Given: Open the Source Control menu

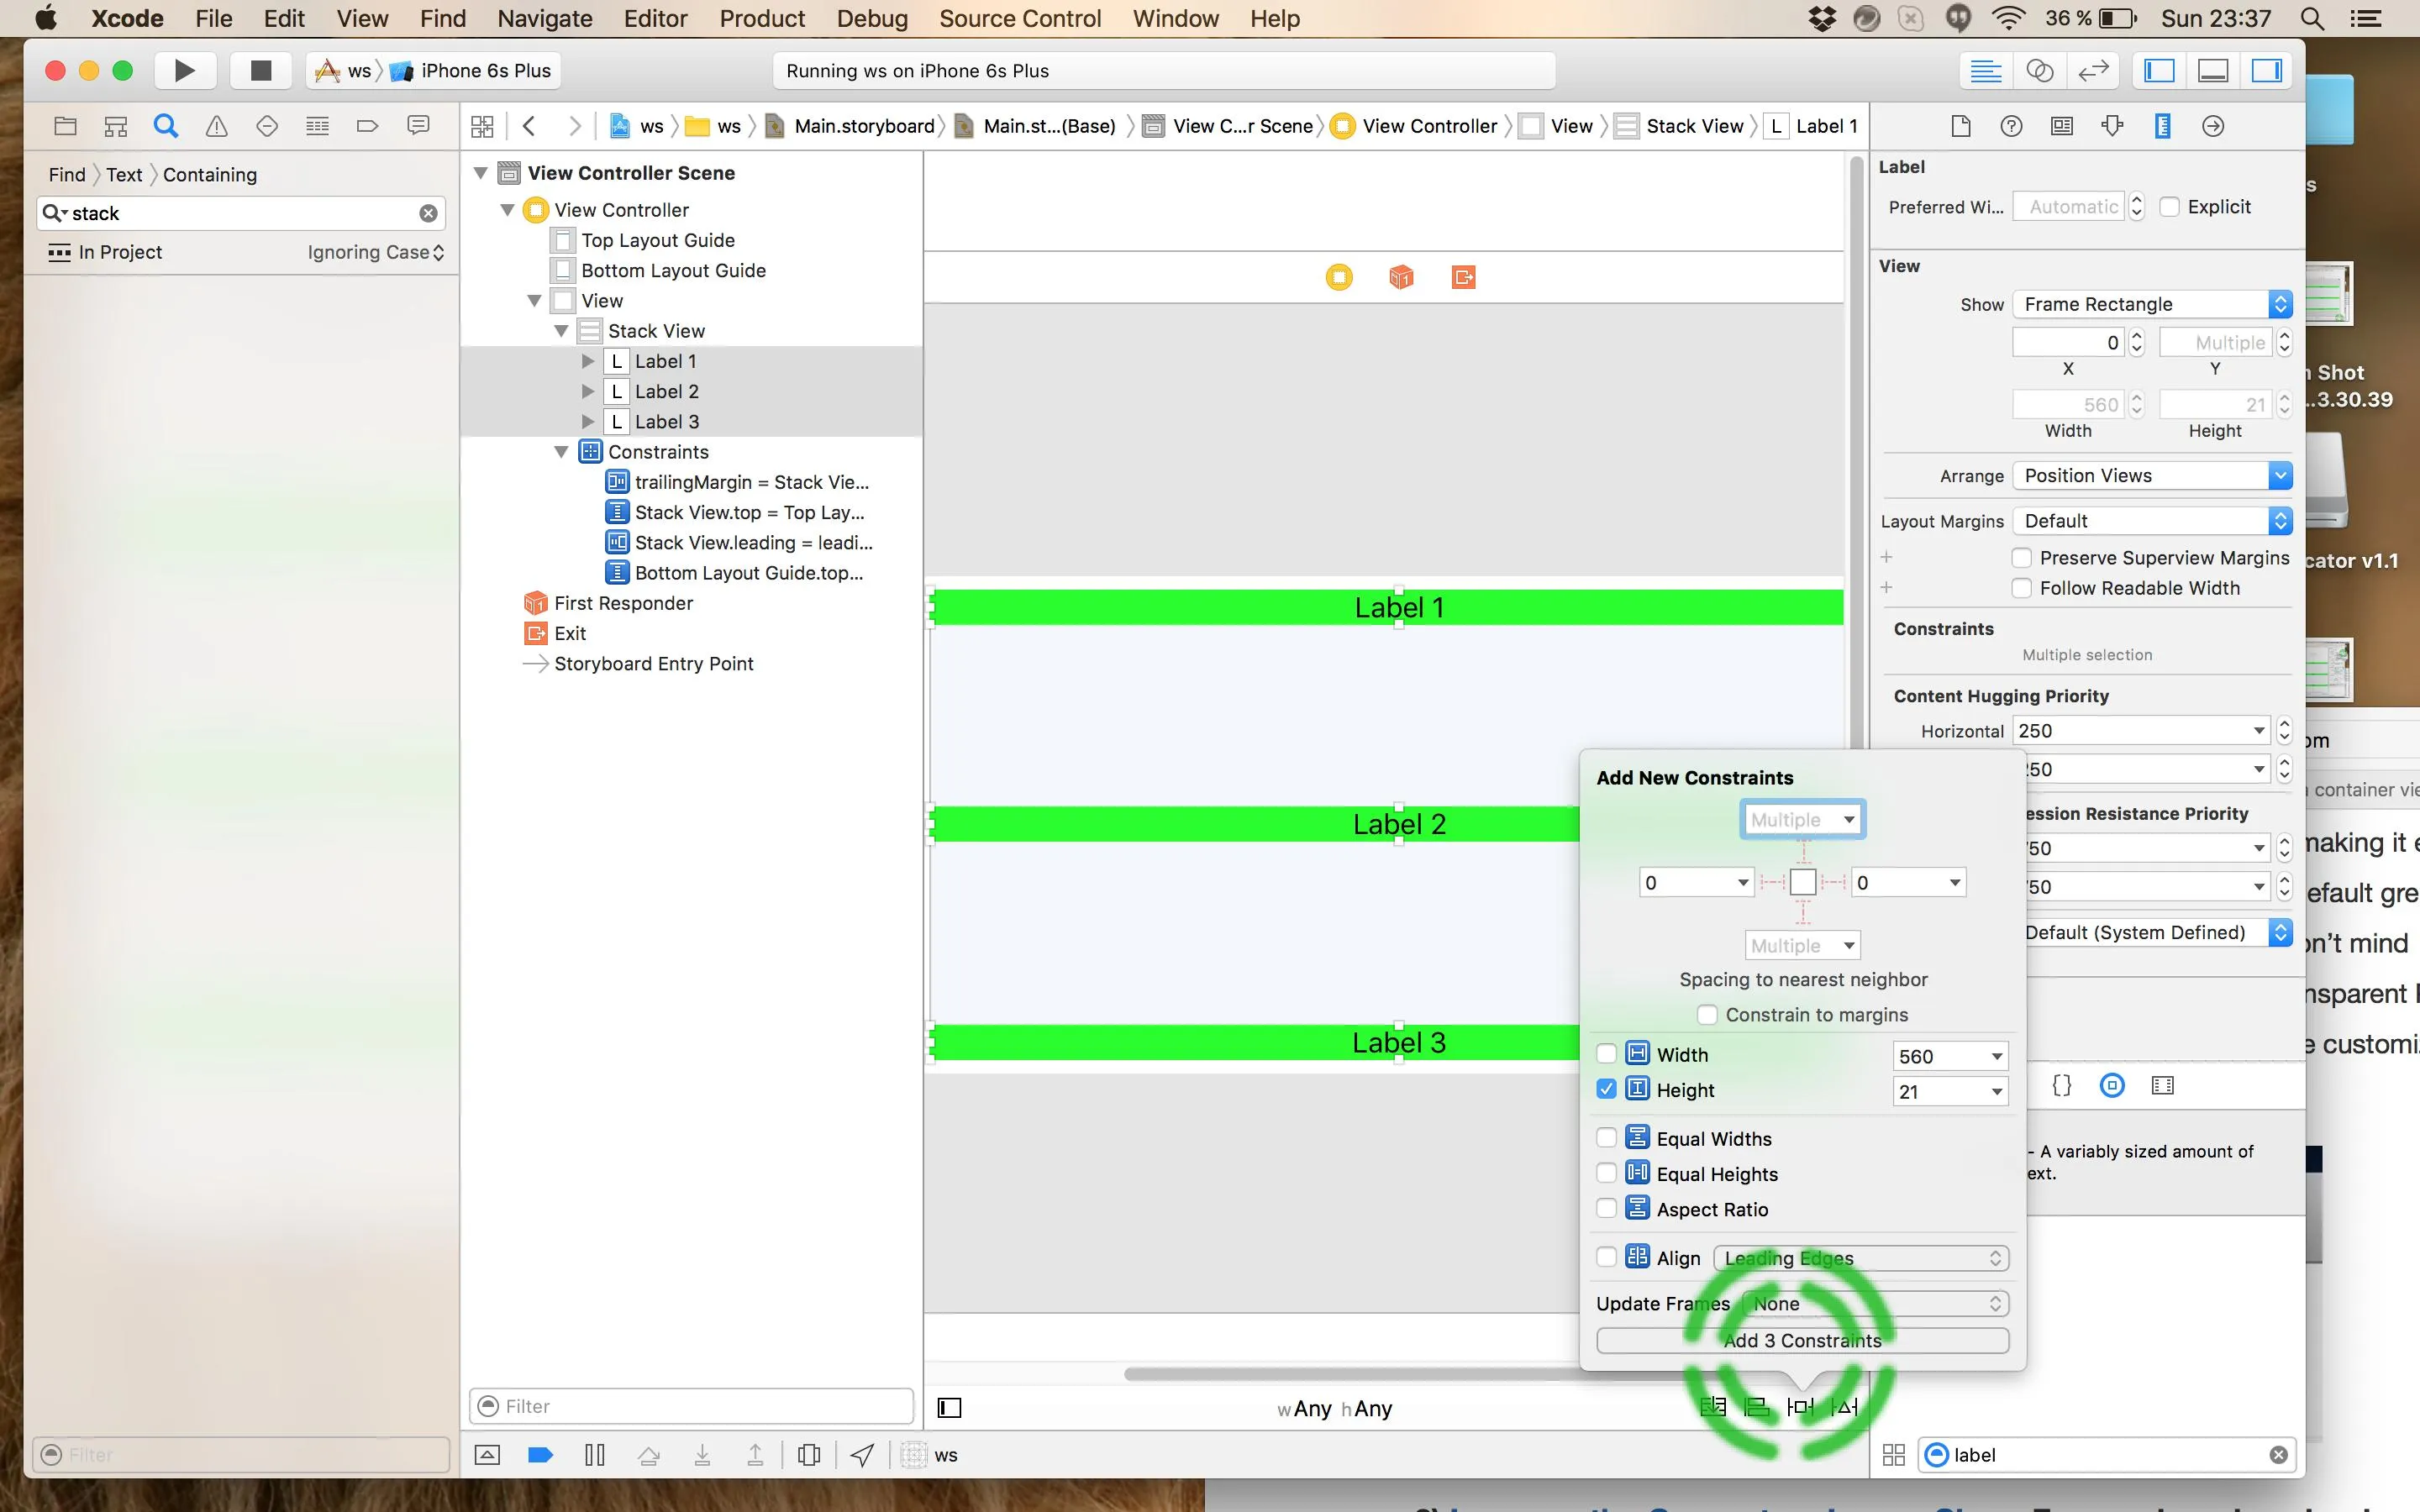Looking at the screenshot, I should 1019,18.
